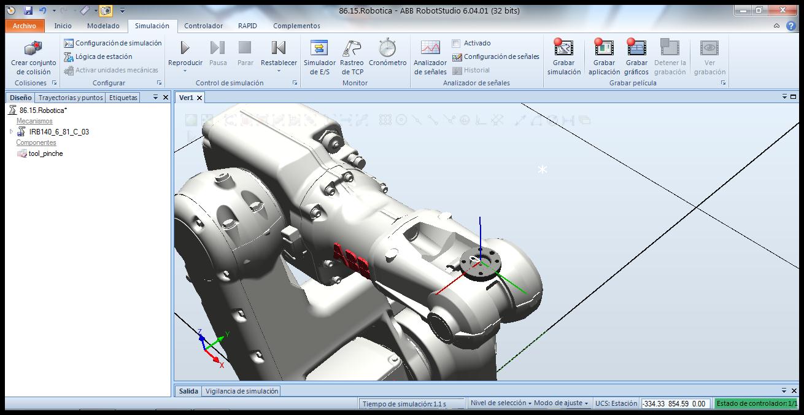Click Estado de controlador status indicator
The width and height of the screenshot is (804, 415).
[756, 403]
